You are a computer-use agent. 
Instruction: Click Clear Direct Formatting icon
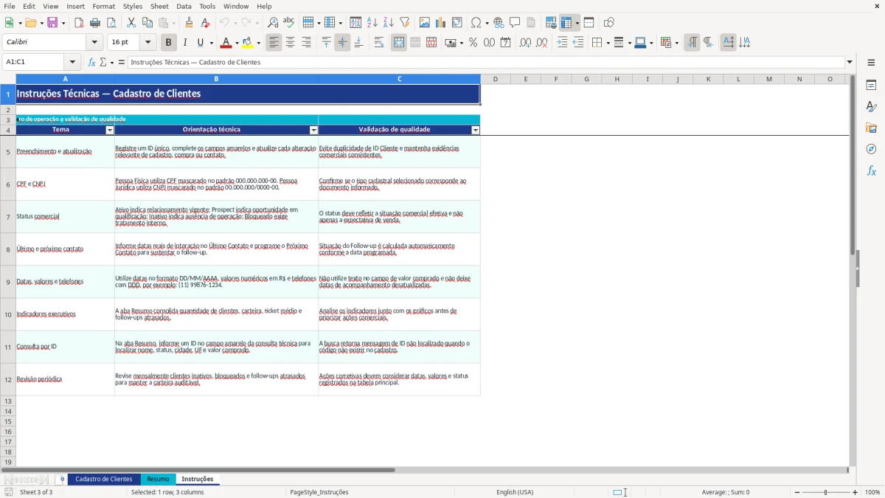pos(205,23)
